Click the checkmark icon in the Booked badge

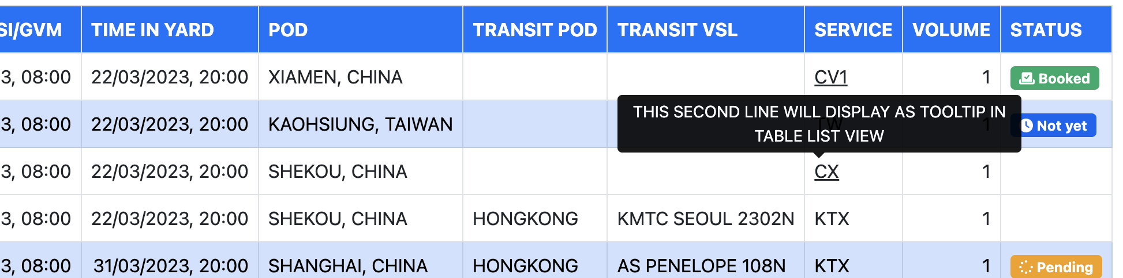[x=1027, y=78]
